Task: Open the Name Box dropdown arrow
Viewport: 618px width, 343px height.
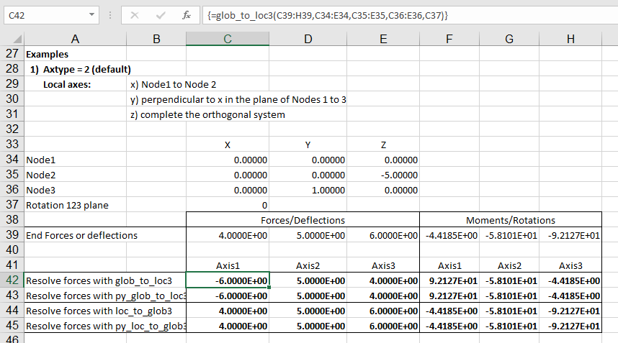Action: (x=91, y=14)
